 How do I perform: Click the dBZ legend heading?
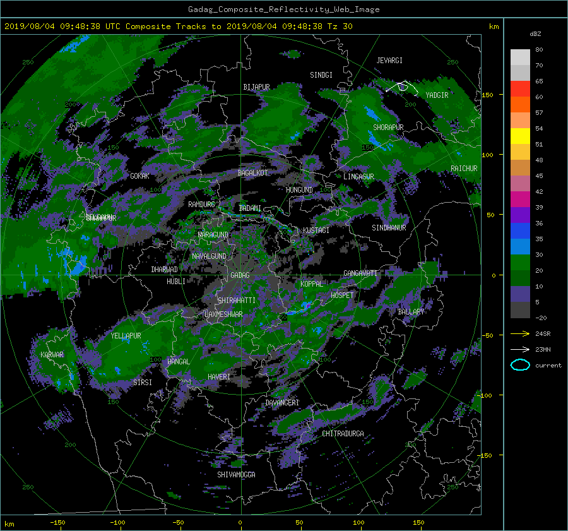(x=535, y=34)
